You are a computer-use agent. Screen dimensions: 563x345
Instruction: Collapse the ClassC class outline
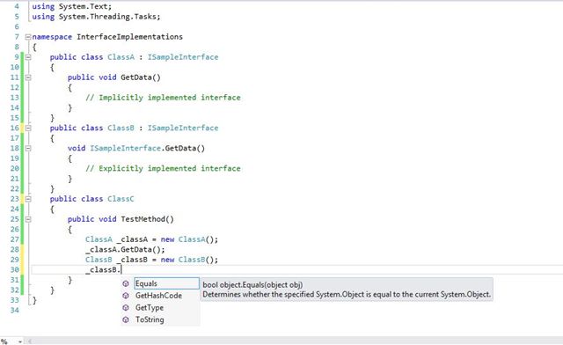pos(28,199)
